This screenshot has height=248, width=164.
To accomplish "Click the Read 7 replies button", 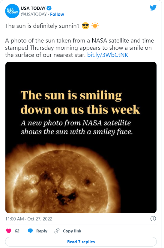I will (81, 242).
